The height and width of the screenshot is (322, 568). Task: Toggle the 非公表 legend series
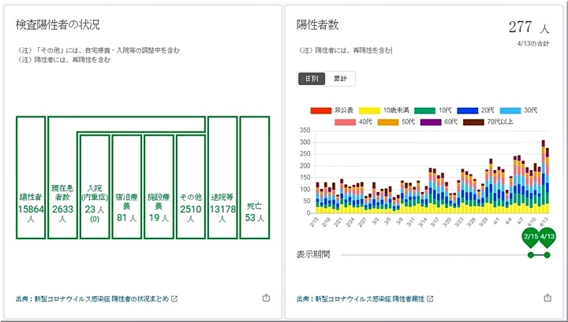click(331, 110)
